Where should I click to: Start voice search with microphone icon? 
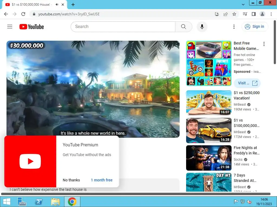pos(202,27)
